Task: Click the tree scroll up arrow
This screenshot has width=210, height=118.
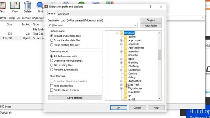Action: (159, 33)
